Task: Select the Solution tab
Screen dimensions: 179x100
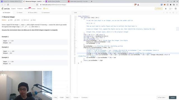Action: [20, 12]
